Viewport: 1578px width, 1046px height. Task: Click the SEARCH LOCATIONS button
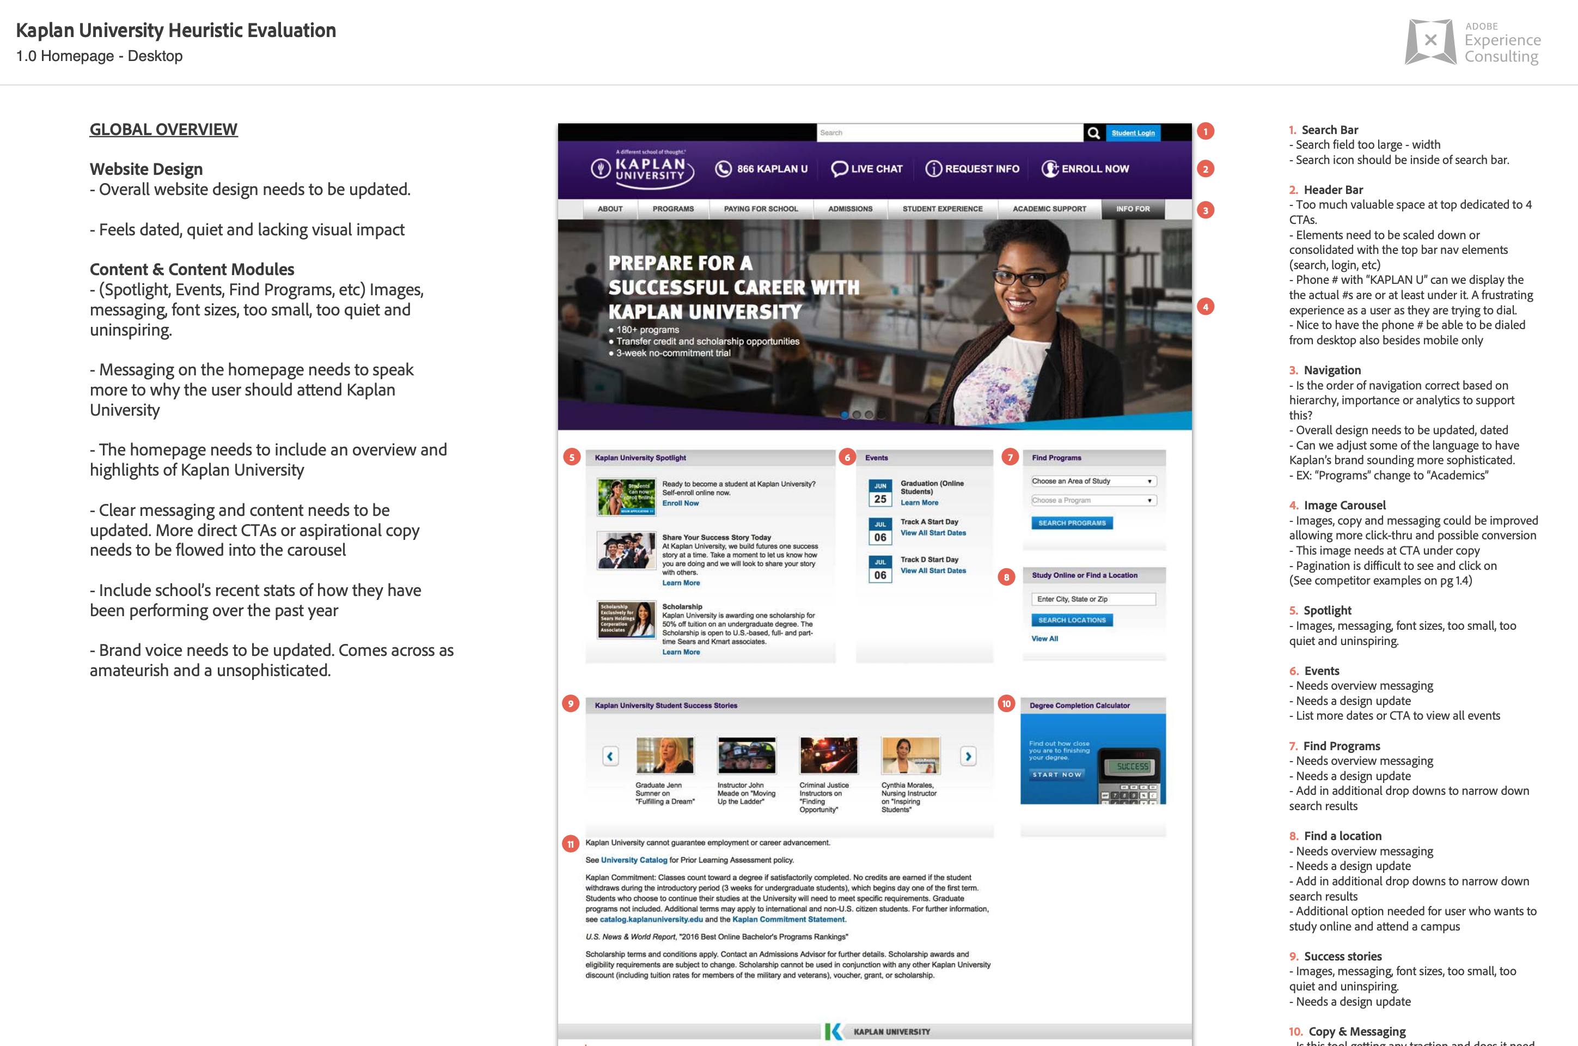[1072, 621]
